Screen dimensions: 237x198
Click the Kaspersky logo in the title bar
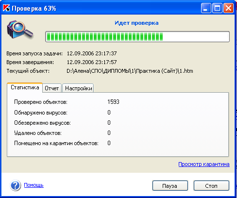tap(6, 8)
